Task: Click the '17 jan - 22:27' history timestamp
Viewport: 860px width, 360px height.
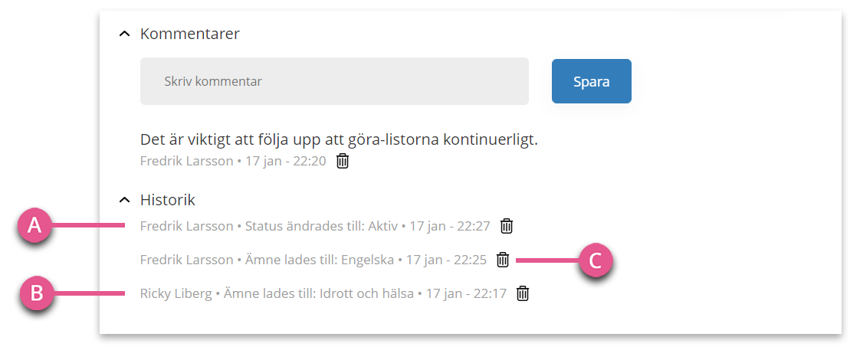Action: coord(450,226)
